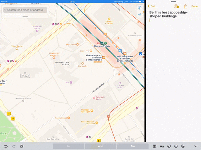
Task: Select the Church of Saint Mary marker
Action: pyautogui.click(x=25, y=73)
